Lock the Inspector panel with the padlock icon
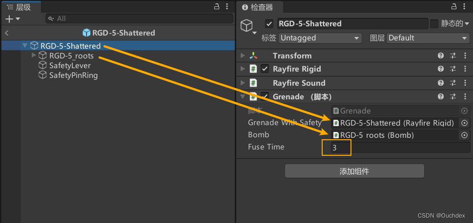473x223 pixels. tap(453, 6)
